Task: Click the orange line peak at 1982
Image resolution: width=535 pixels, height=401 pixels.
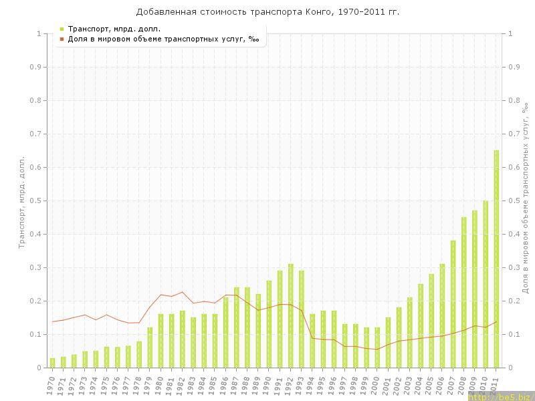Action: tap(183, 292)
